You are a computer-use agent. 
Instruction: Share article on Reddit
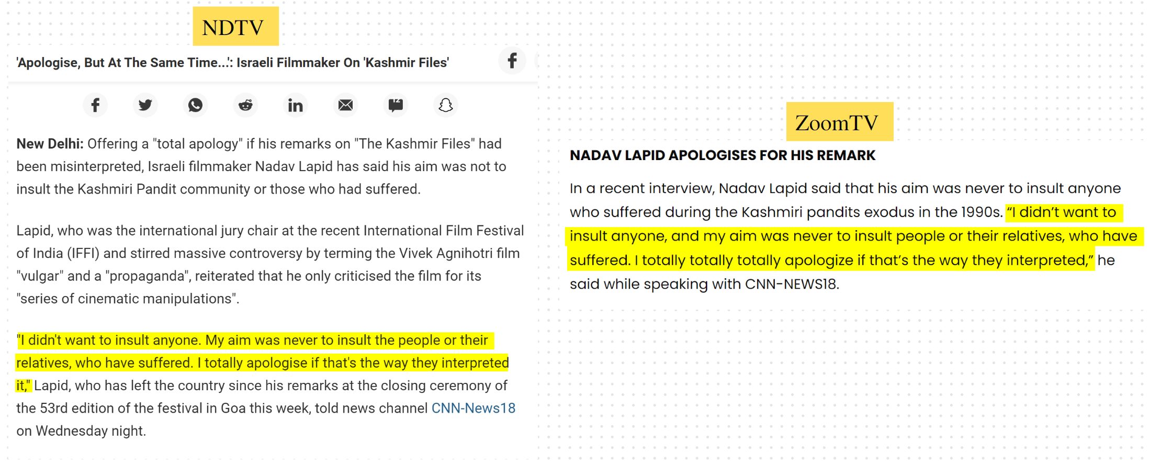245,105
